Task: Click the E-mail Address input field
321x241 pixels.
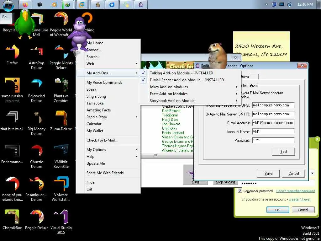Action: [x=273, y=123]
